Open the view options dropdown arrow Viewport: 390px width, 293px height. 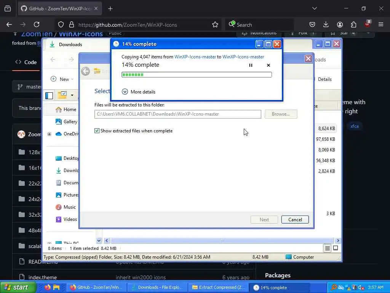click(x=72, y=95)
